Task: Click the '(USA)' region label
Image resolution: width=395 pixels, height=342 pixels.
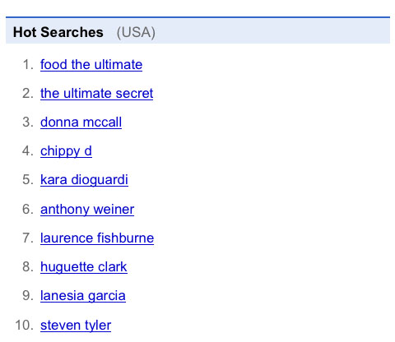Action: [136, 33]
